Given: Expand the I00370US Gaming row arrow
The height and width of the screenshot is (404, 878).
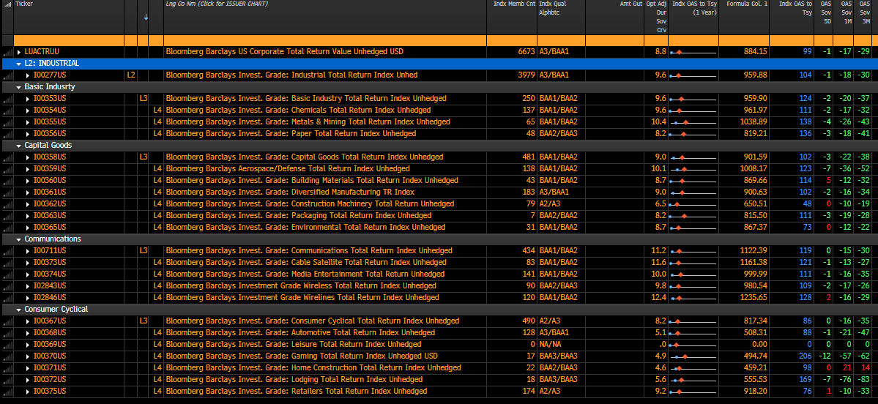Looking at the screenshot, I should [x=29, y=356].
